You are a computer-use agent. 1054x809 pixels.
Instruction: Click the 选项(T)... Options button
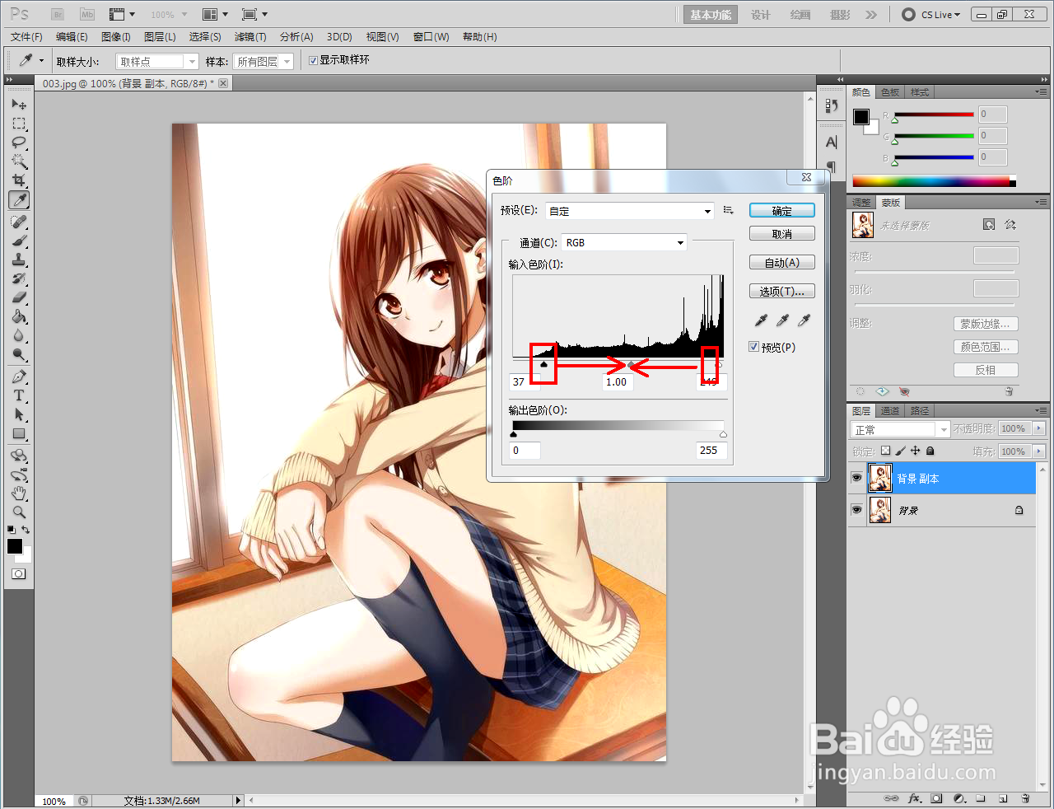click(x=782, y=291)
